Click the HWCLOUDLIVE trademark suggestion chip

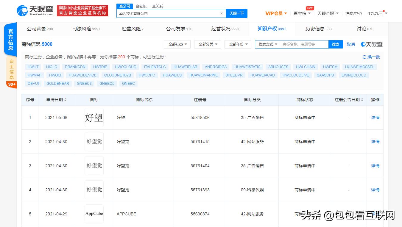[295, 75]
